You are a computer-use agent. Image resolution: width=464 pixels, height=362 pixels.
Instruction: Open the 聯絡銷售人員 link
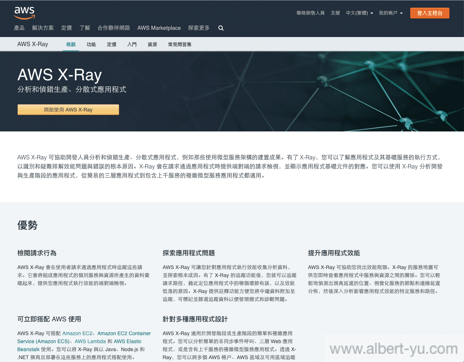(311, 13)
